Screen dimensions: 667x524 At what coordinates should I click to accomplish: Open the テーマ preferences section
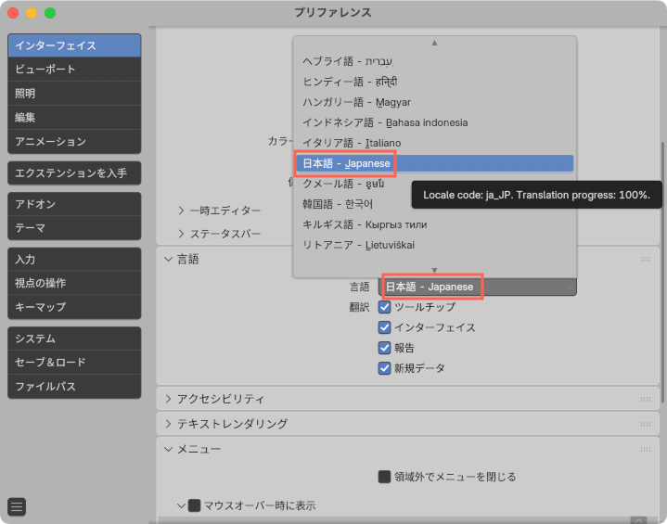pyautogui.click(x=74, y=228)
